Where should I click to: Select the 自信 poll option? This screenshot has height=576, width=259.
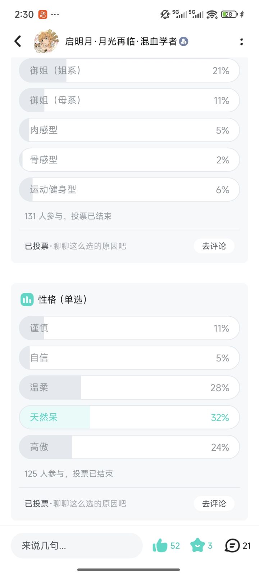point(129,358)
